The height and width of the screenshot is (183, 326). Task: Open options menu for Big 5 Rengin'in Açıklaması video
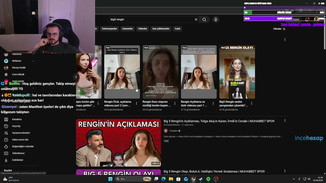[x=285, y=120]
